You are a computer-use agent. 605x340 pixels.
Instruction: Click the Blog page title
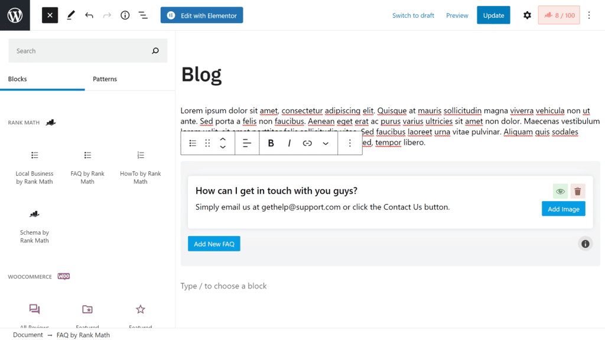201,75
